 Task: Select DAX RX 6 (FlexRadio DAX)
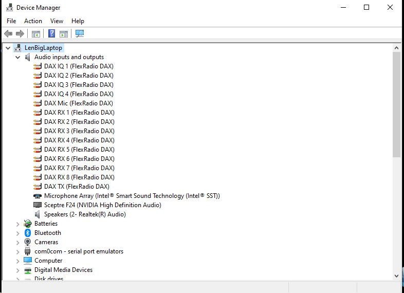click(x=79, y=159)
